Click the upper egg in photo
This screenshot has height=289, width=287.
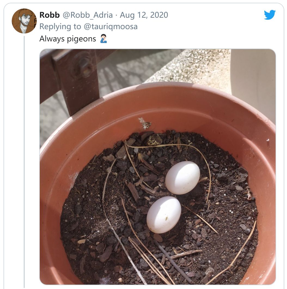(x=182, y=178)
